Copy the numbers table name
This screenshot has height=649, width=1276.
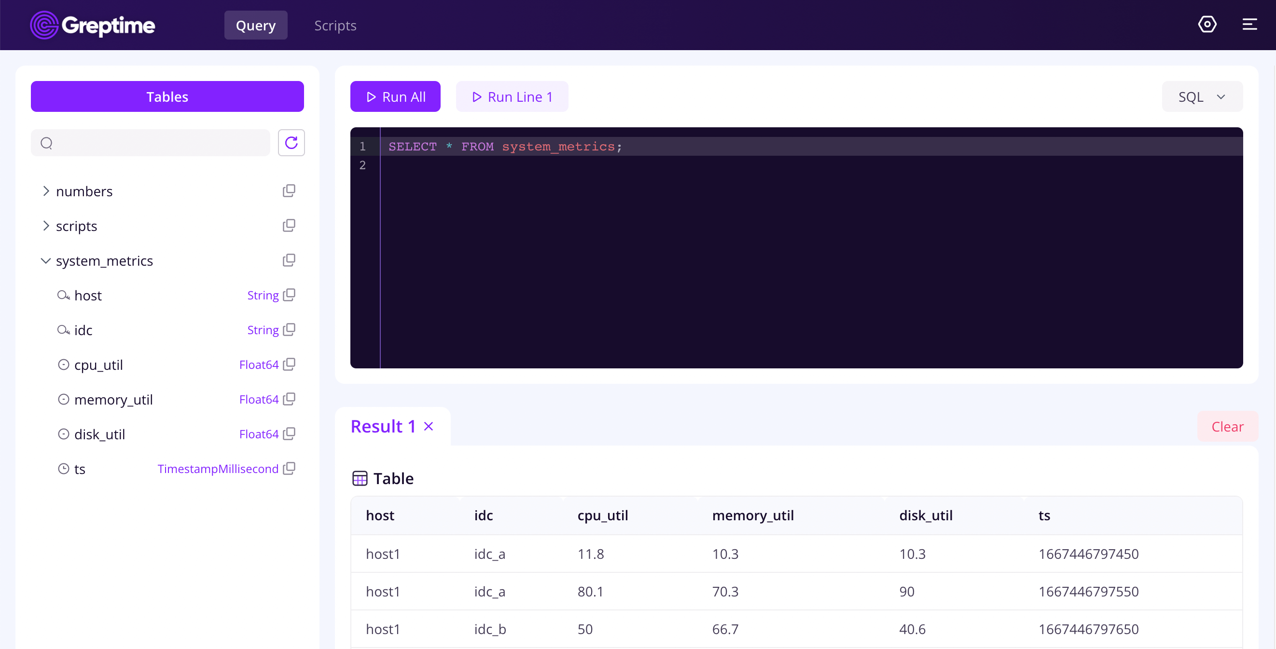[289, 190]
